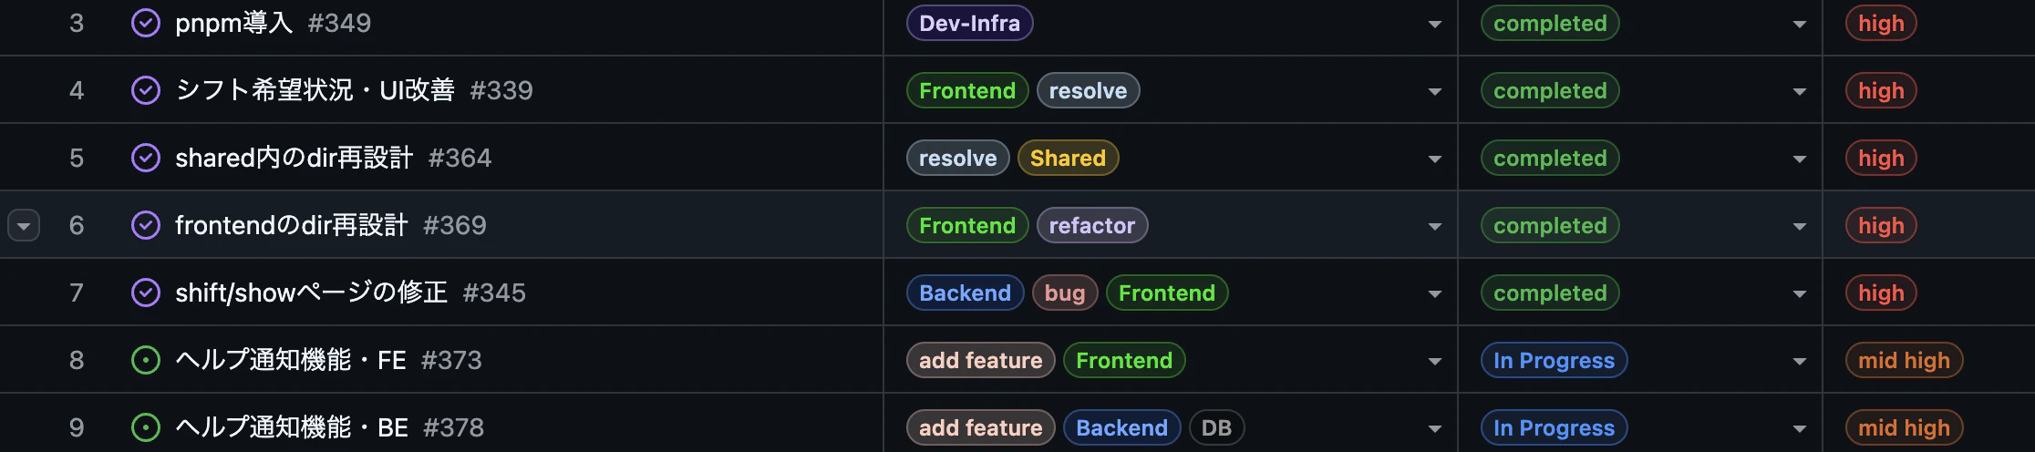Click the closed-issue icon for pnpm導入
This screenshot has width=2035, height=452.
point(146,23)
